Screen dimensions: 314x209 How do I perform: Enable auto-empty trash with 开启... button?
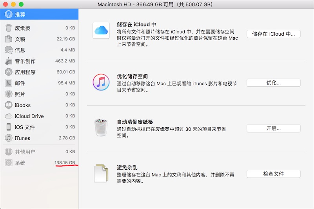click(273, 128)
